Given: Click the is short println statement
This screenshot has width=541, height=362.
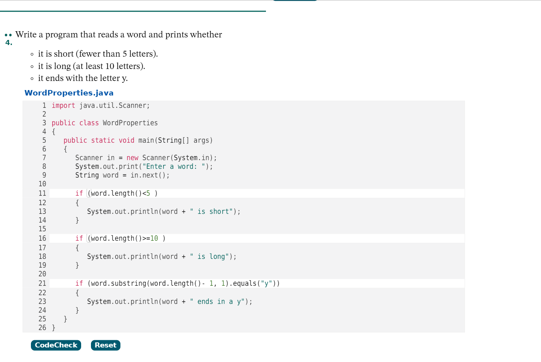Looking at the screenshot, I should point(163,211).
